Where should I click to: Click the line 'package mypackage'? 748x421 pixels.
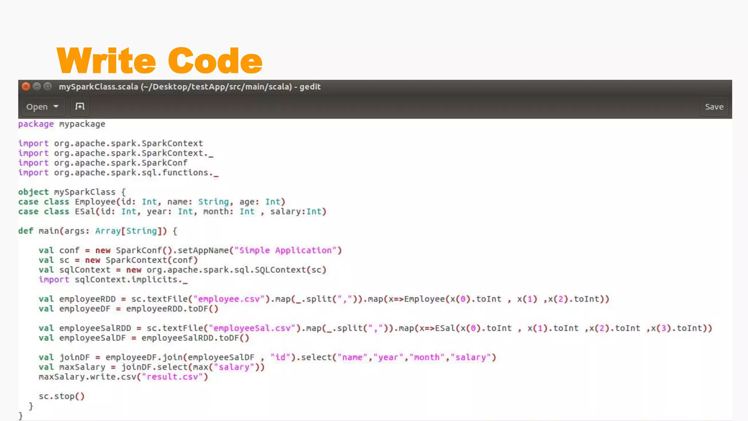tap(62, 124)
